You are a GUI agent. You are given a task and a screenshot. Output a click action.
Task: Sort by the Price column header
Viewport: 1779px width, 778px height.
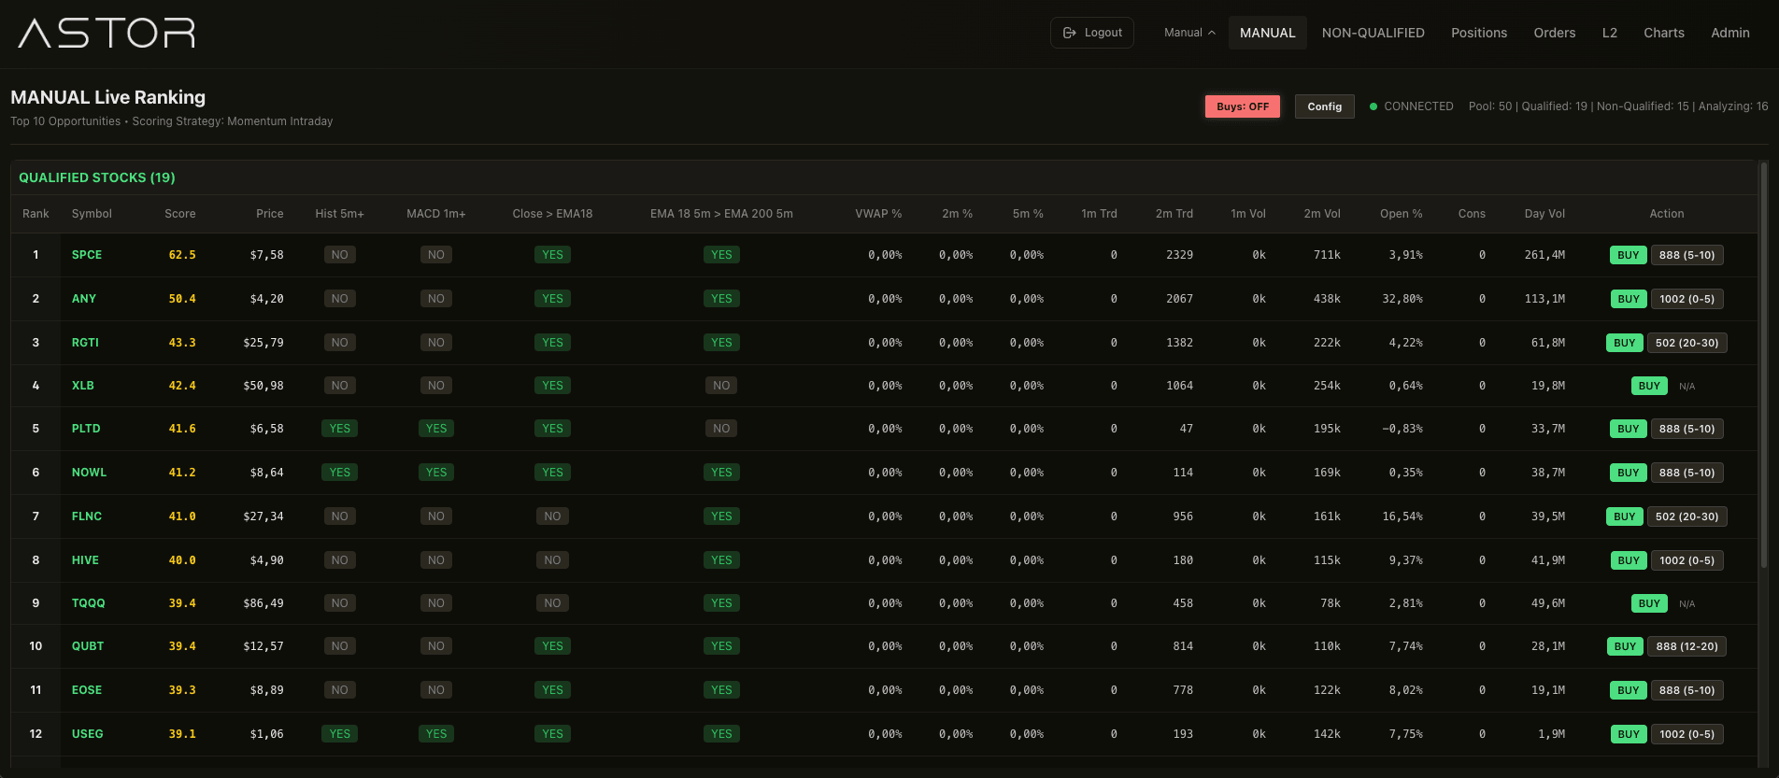[269, 214]
